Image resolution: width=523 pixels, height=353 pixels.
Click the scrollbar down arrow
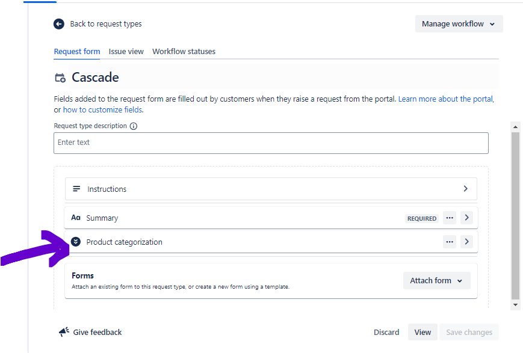[x=515, y=305]
